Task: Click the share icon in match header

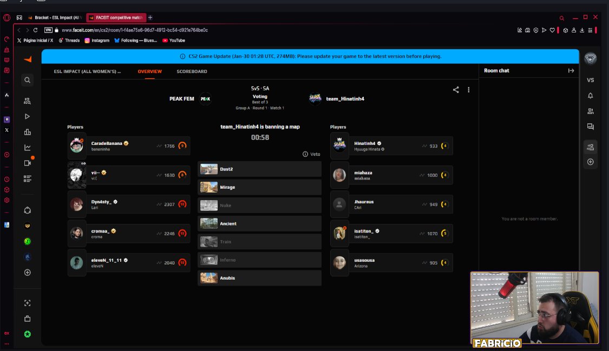Action: tap(456, 90)
